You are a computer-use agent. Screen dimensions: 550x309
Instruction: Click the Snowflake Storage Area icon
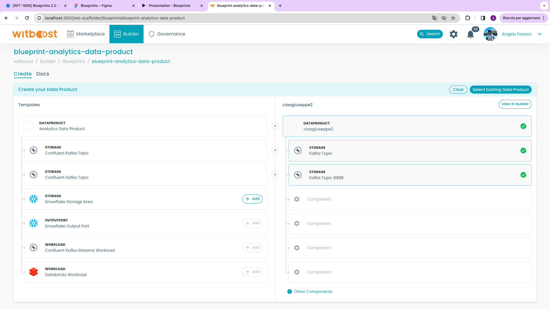pos(34,199)
